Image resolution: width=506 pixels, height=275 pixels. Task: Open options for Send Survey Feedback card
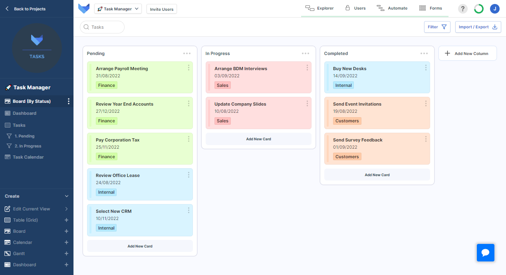[x=426, y=139]
